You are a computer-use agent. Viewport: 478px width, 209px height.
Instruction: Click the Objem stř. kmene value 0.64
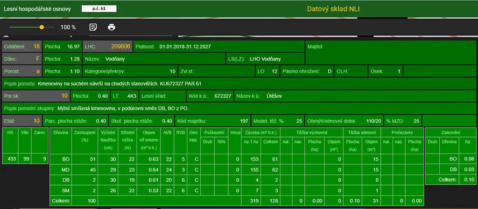pos(154,169)
